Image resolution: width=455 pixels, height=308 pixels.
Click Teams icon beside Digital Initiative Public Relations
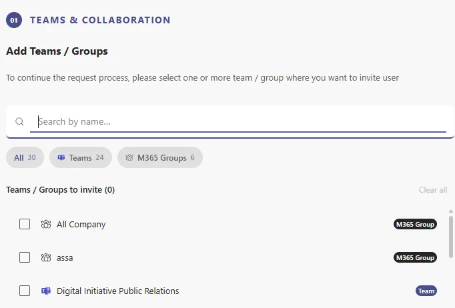point(46,291)
